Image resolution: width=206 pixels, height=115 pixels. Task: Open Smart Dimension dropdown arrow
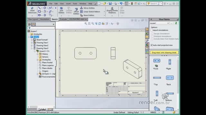pos(32,16)
